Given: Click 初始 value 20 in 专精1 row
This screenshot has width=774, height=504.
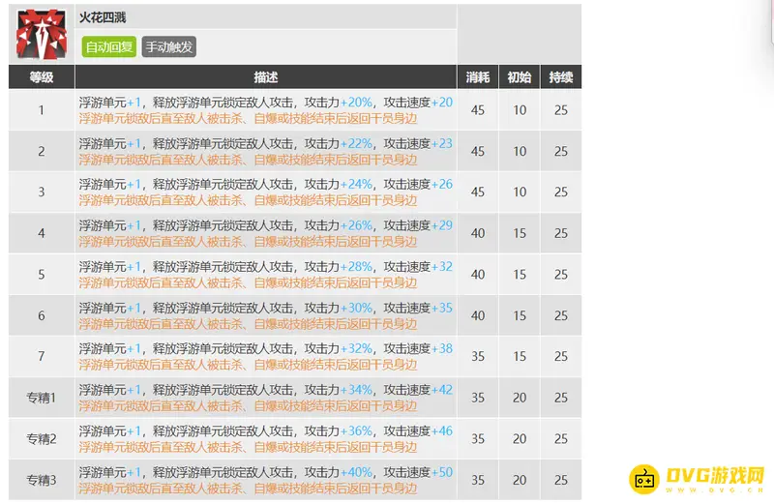Looking at the screenshot, I should point(520,398).
